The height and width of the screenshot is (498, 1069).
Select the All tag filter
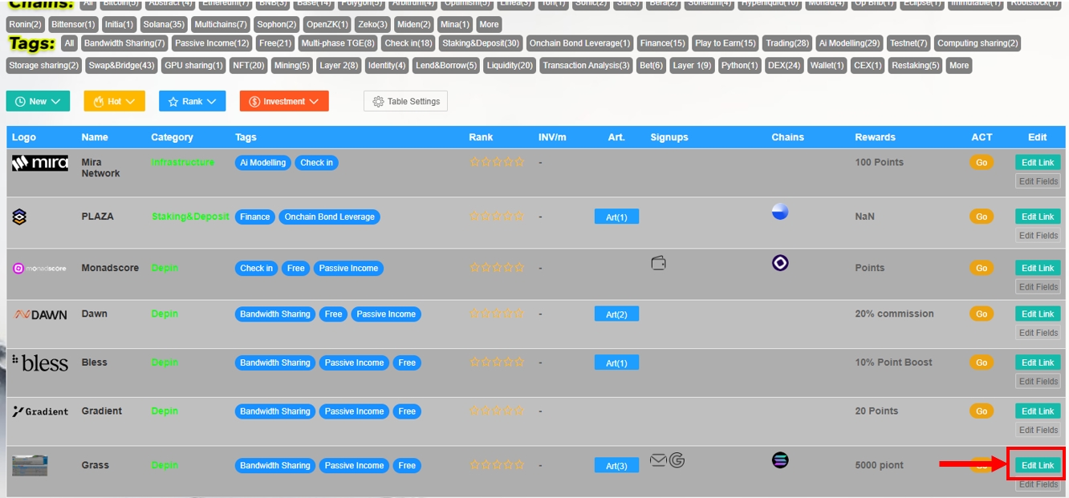(70, 43)
